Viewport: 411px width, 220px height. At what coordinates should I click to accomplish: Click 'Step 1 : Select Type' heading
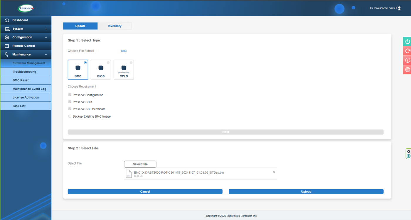(84, 40)
